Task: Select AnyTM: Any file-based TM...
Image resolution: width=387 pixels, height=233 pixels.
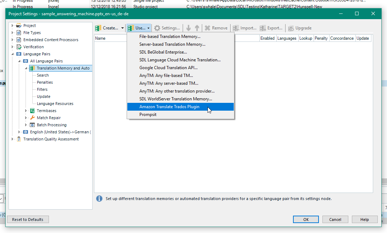Action: [181, 76]
